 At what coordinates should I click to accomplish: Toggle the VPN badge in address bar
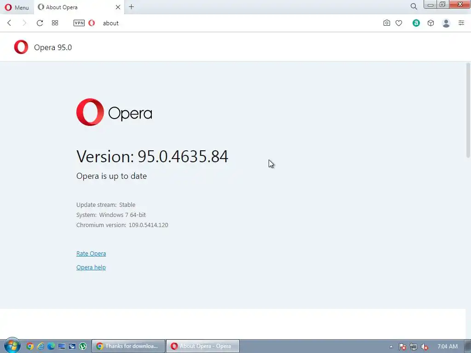(79, 23)
